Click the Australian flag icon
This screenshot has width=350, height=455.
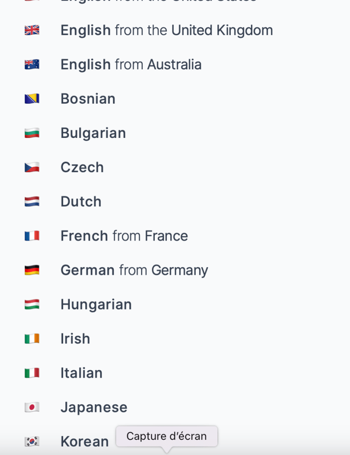click(x=32, y=64)
